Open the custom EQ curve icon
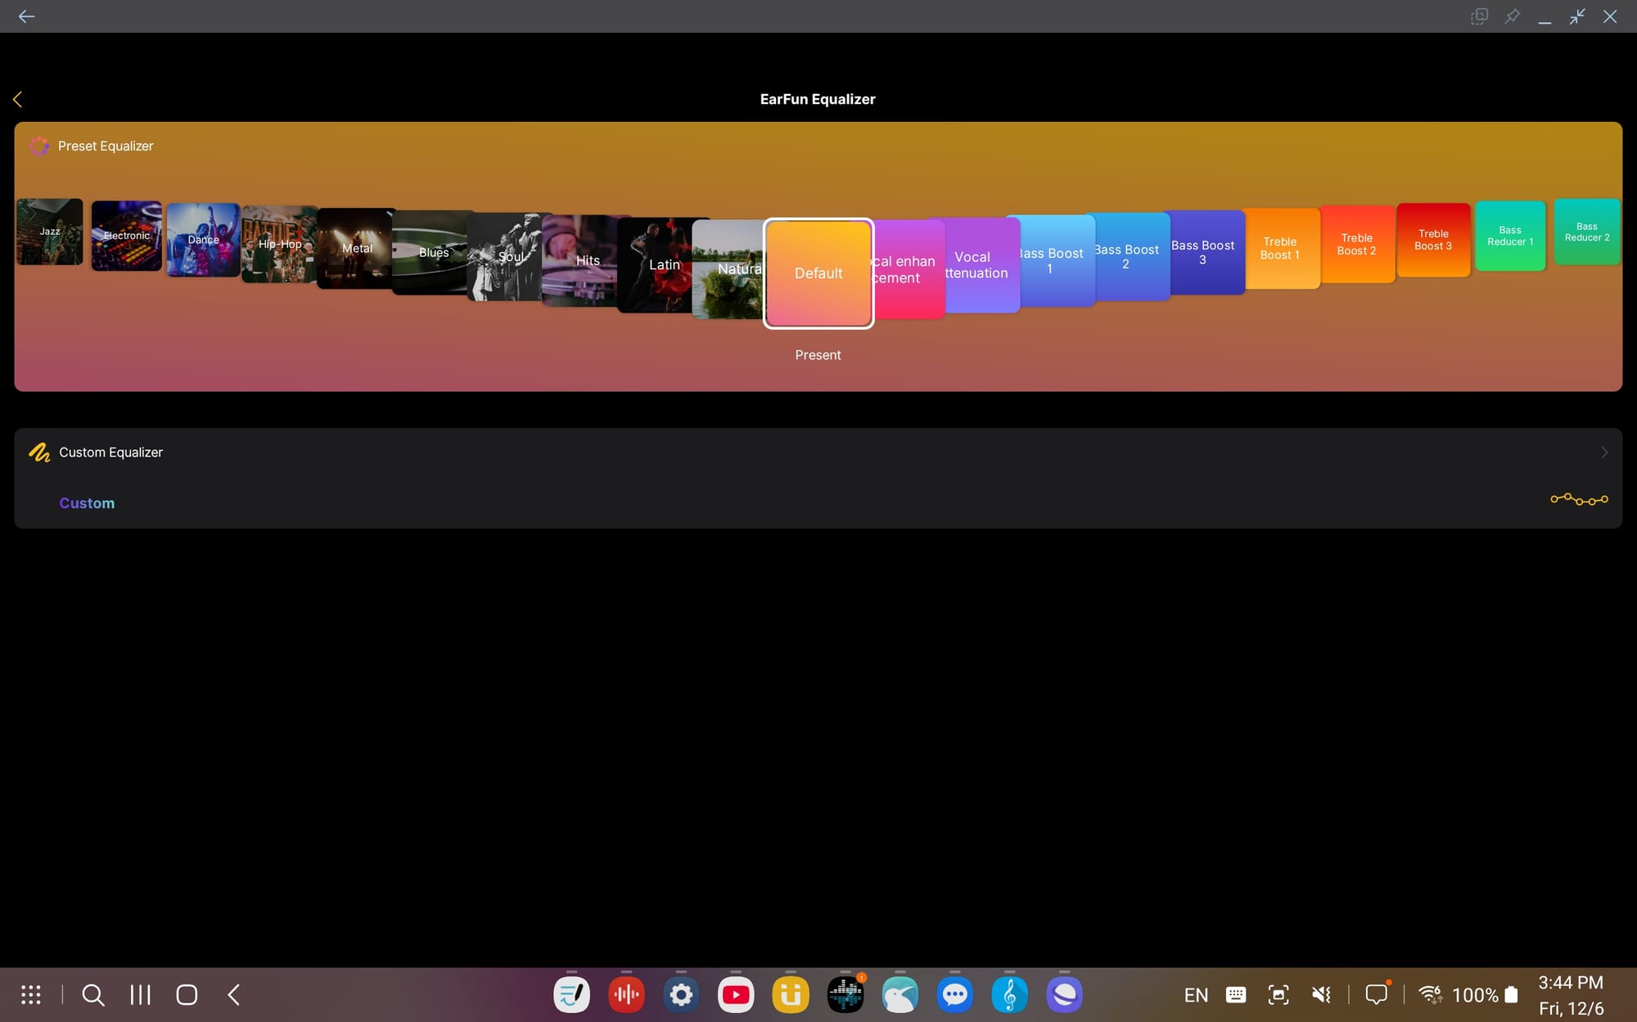The image size is (1637, 1022). pyautogui.click(x=1579, y=499)
